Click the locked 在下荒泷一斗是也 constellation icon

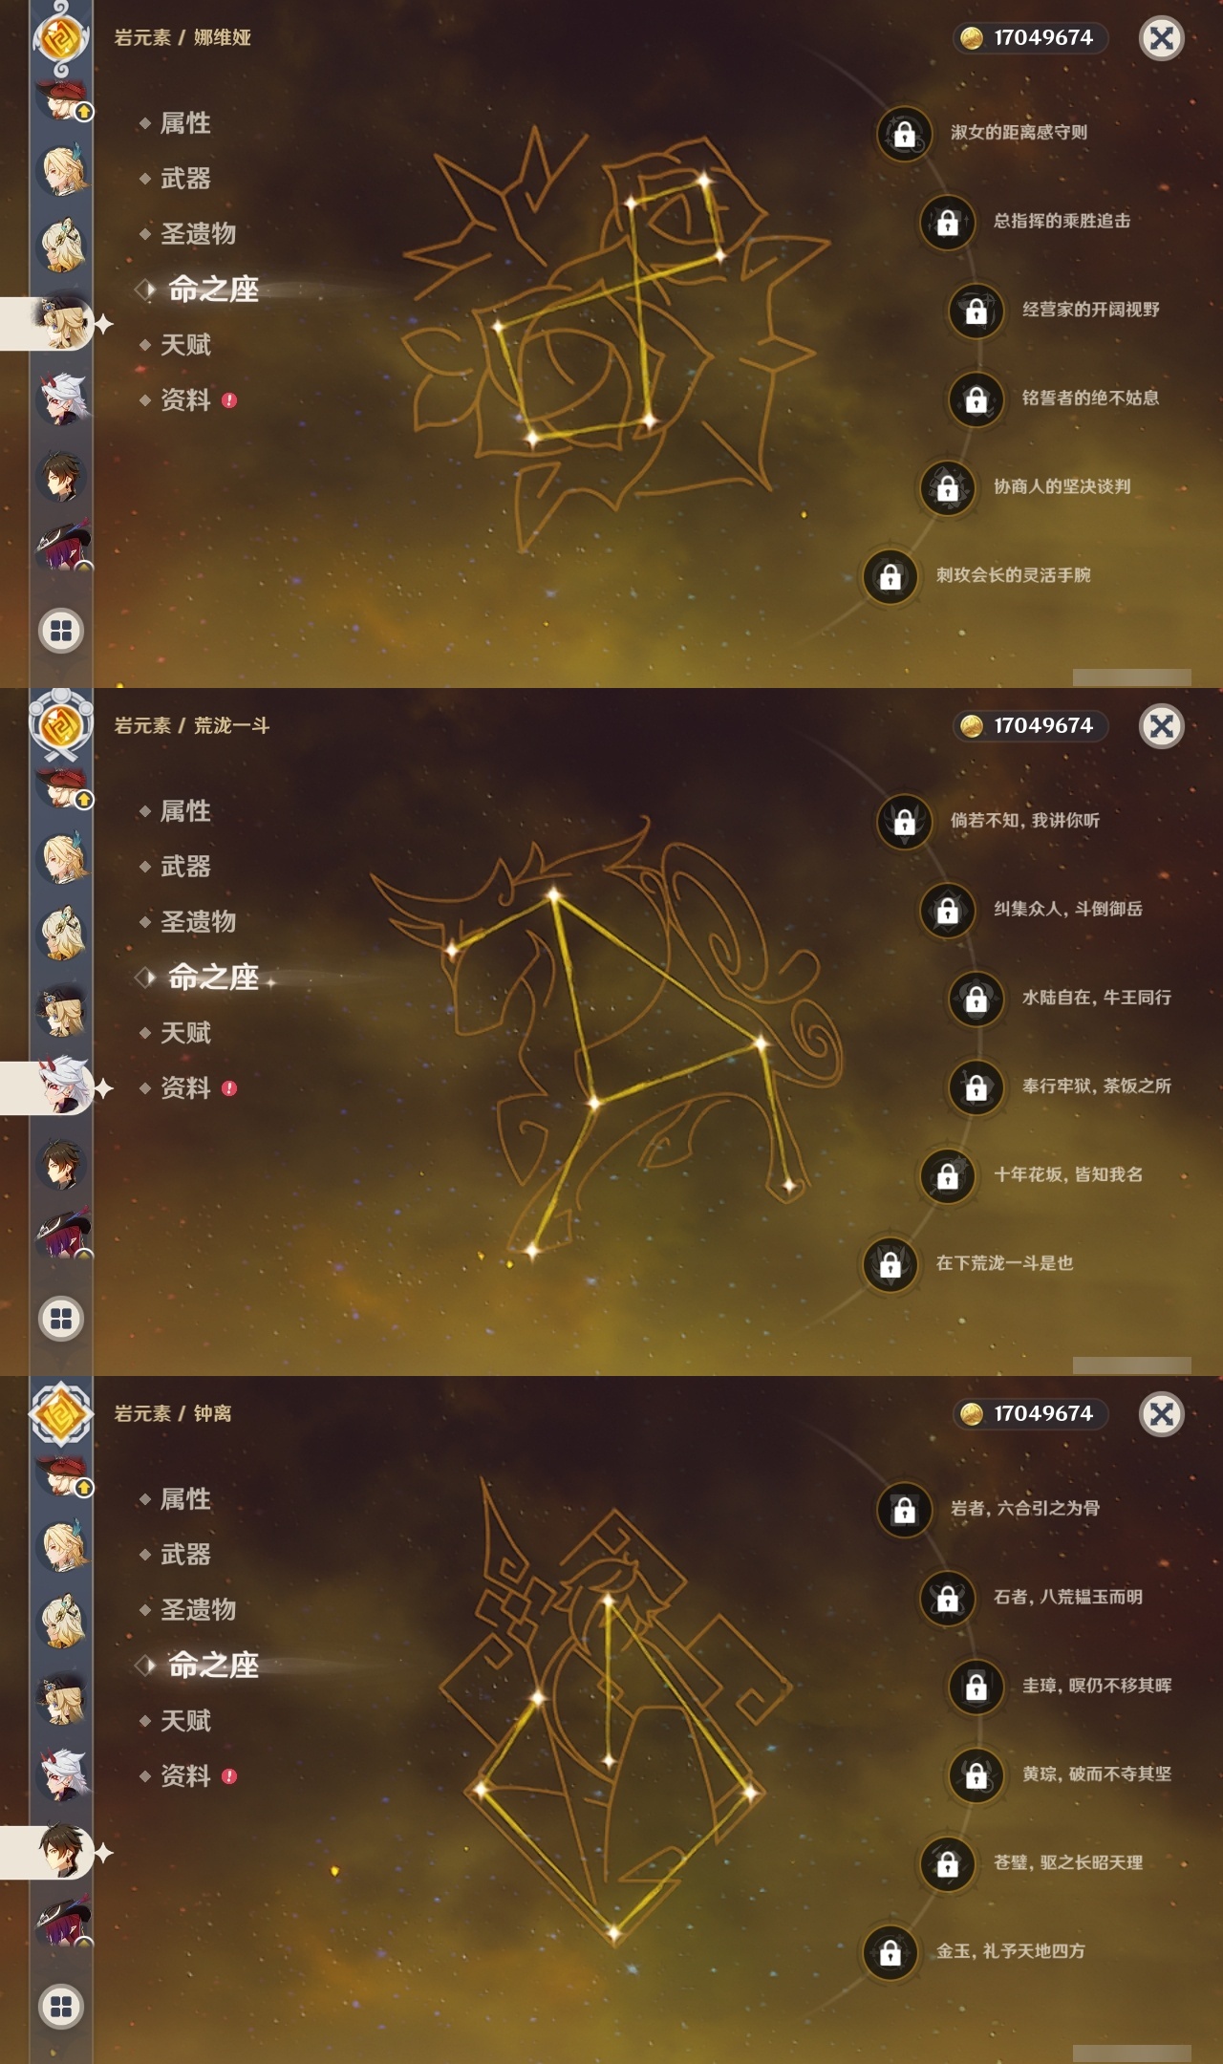pyautogui.click(x=890, y=1264)
